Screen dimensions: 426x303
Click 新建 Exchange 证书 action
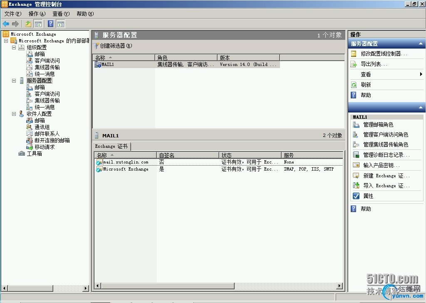click(386, 176)
